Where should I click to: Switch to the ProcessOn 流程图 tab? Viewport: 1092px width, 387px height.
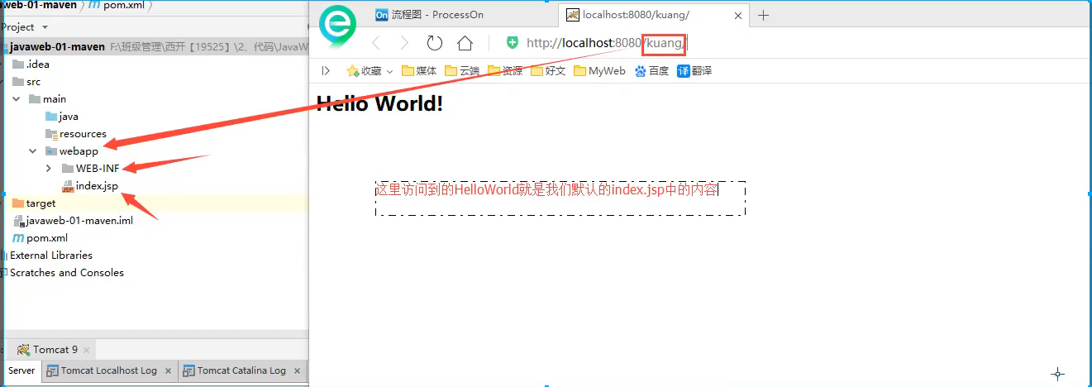tap(429, 15)
